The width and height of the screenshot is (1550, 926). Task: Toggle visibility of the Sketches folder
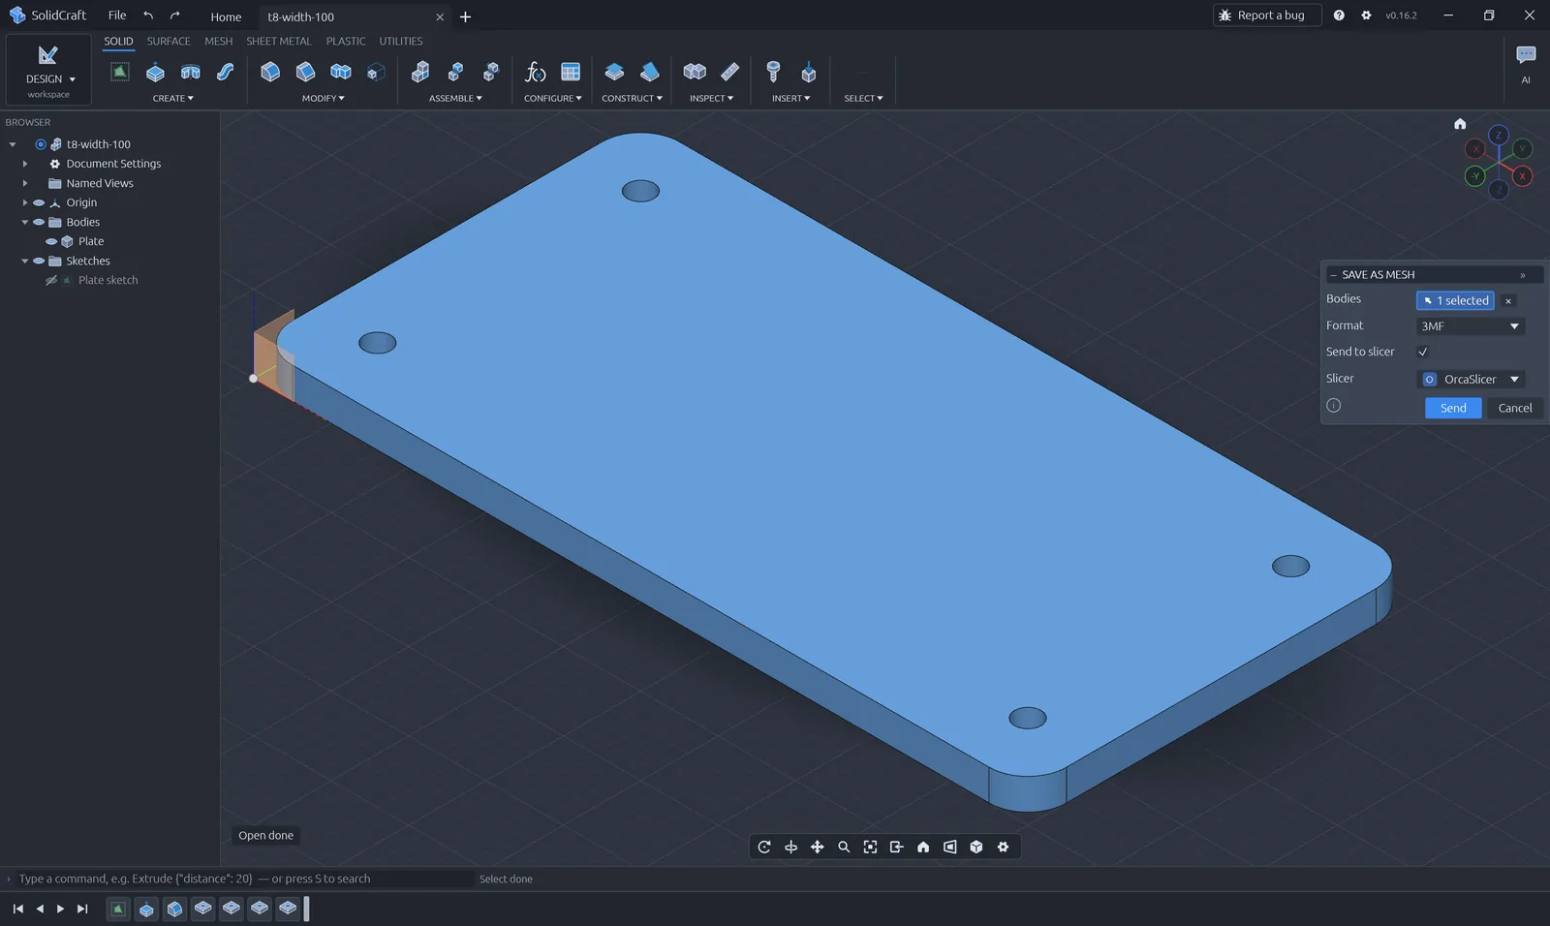39,261
